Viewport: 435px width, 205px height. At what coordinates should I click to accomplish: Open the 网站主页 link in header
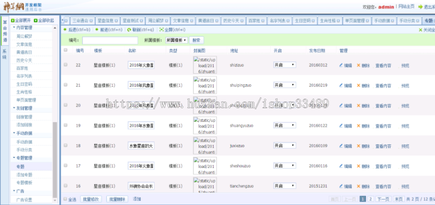coord(406,7)
